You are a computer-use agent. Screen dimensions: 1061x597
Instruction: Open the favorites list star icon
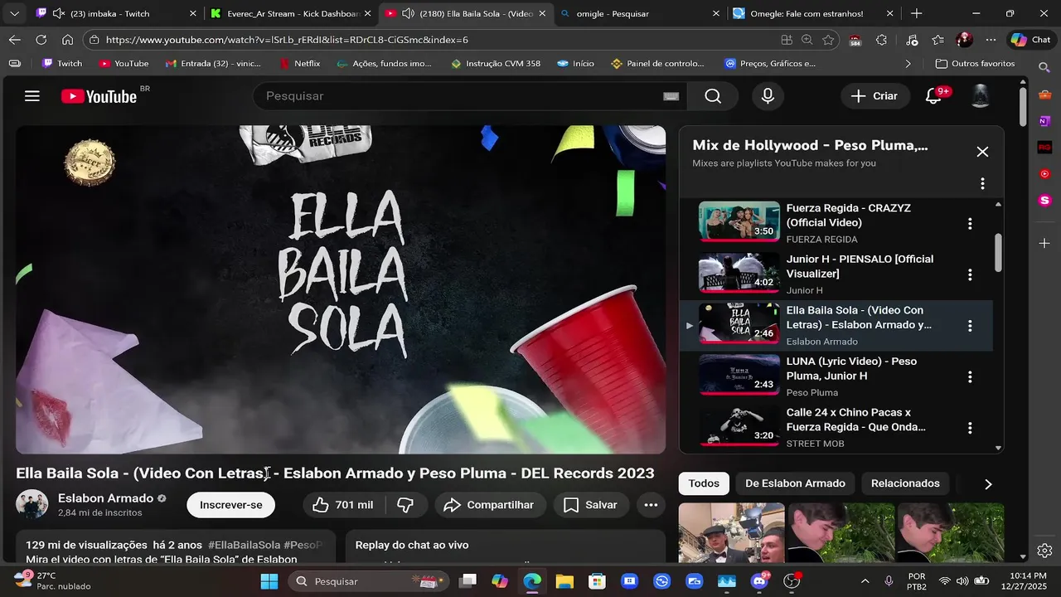(937, 40)
